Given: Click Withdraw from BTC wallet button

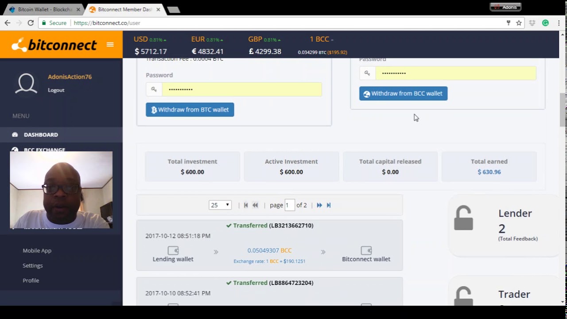Looking at the screenshot, I should point(190,109).
